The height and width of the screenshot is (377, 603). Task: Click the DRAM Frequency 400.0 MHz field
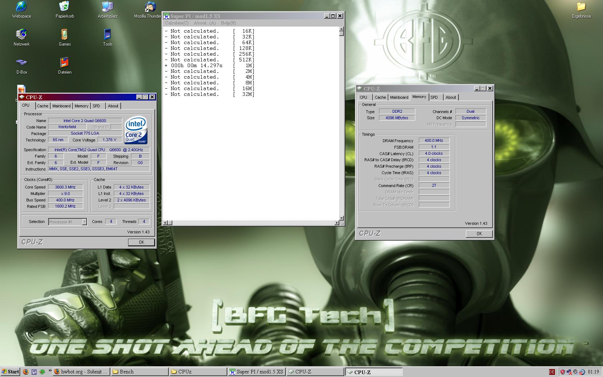click(434, 141)
